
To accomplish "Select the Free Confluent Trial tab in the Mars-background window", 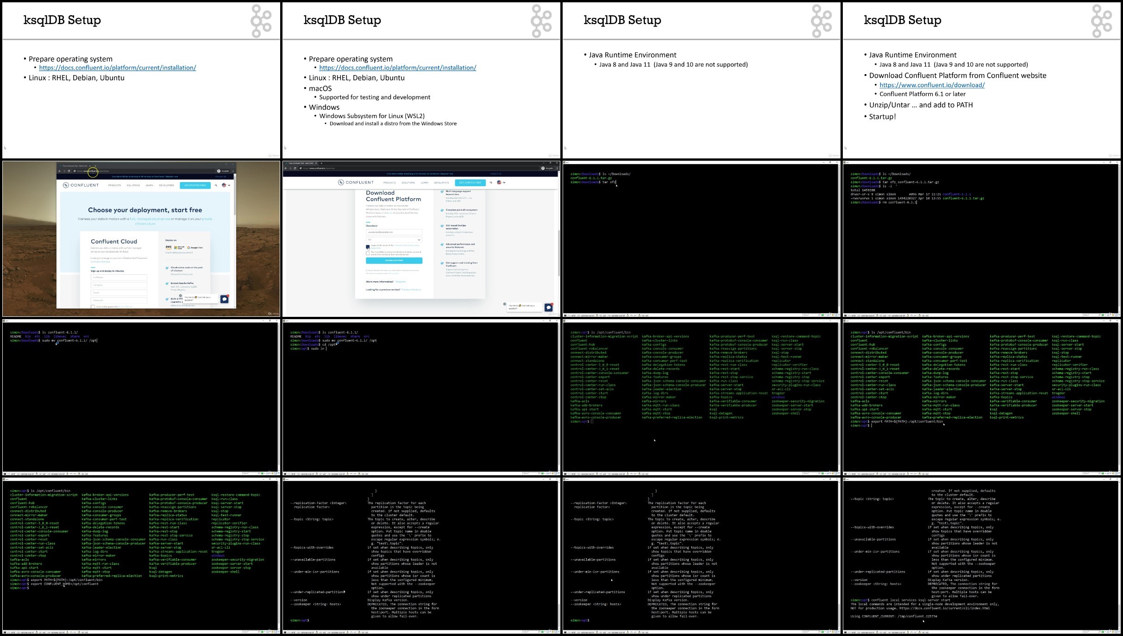I will (75, 166).
